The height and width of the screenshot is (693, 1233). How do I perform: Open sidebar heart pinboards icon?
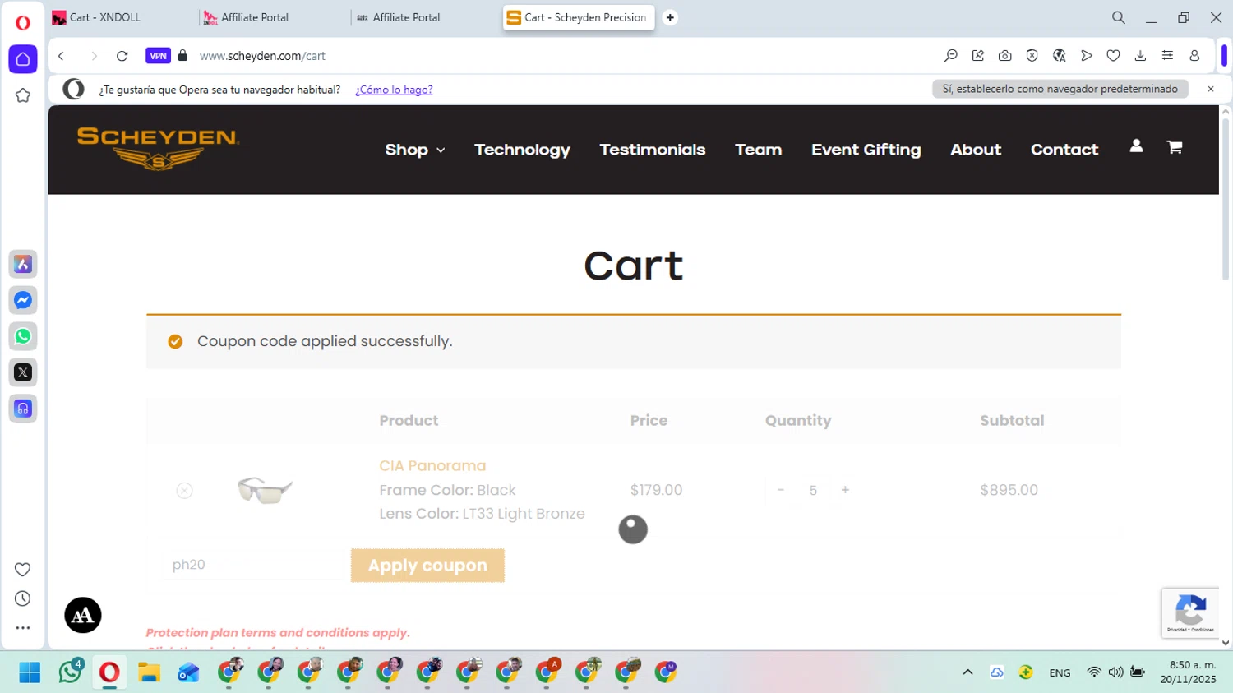point(23,570)
